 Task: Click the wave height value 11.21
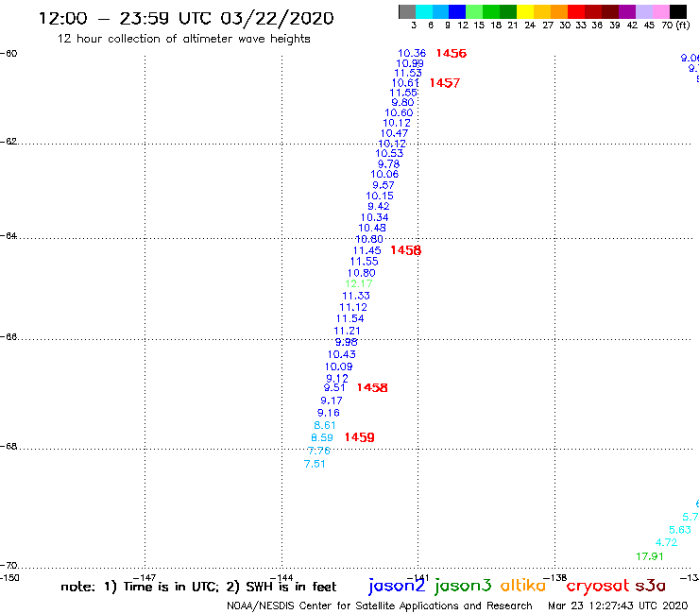[x=347, y=331]
